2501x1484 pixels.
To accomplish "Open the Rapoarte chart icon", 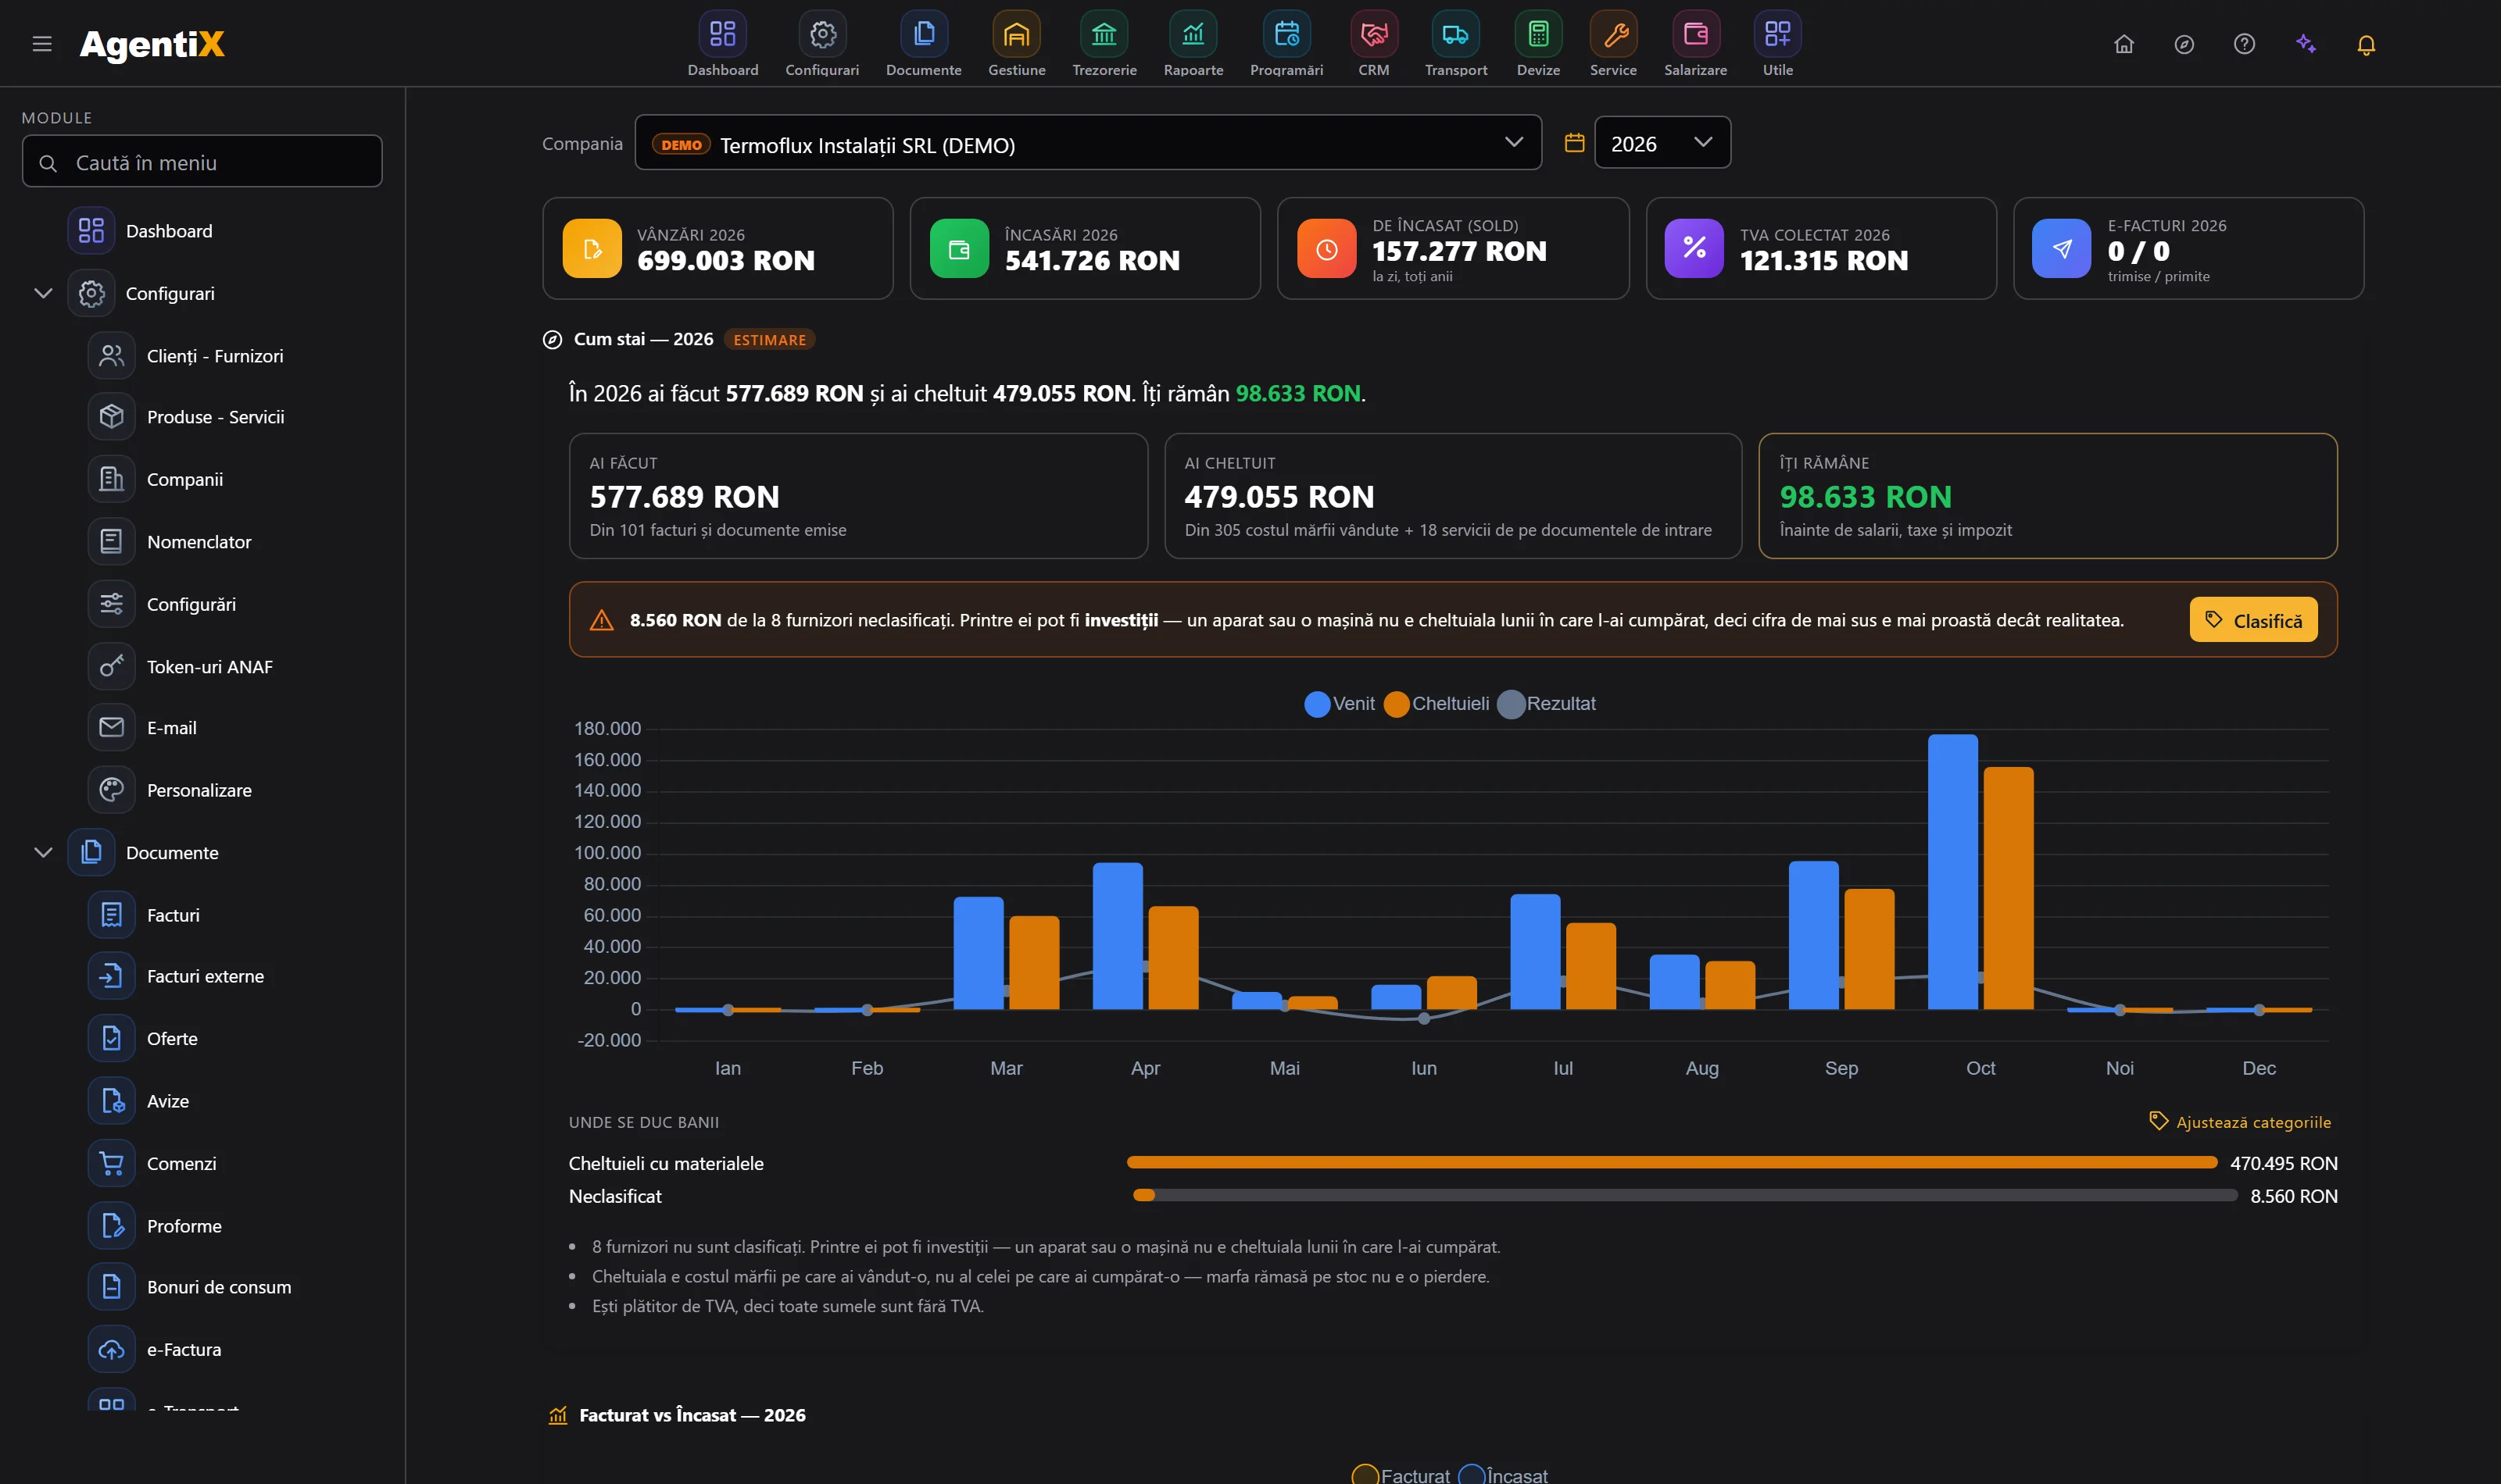I will click(x=1193, y=35).
